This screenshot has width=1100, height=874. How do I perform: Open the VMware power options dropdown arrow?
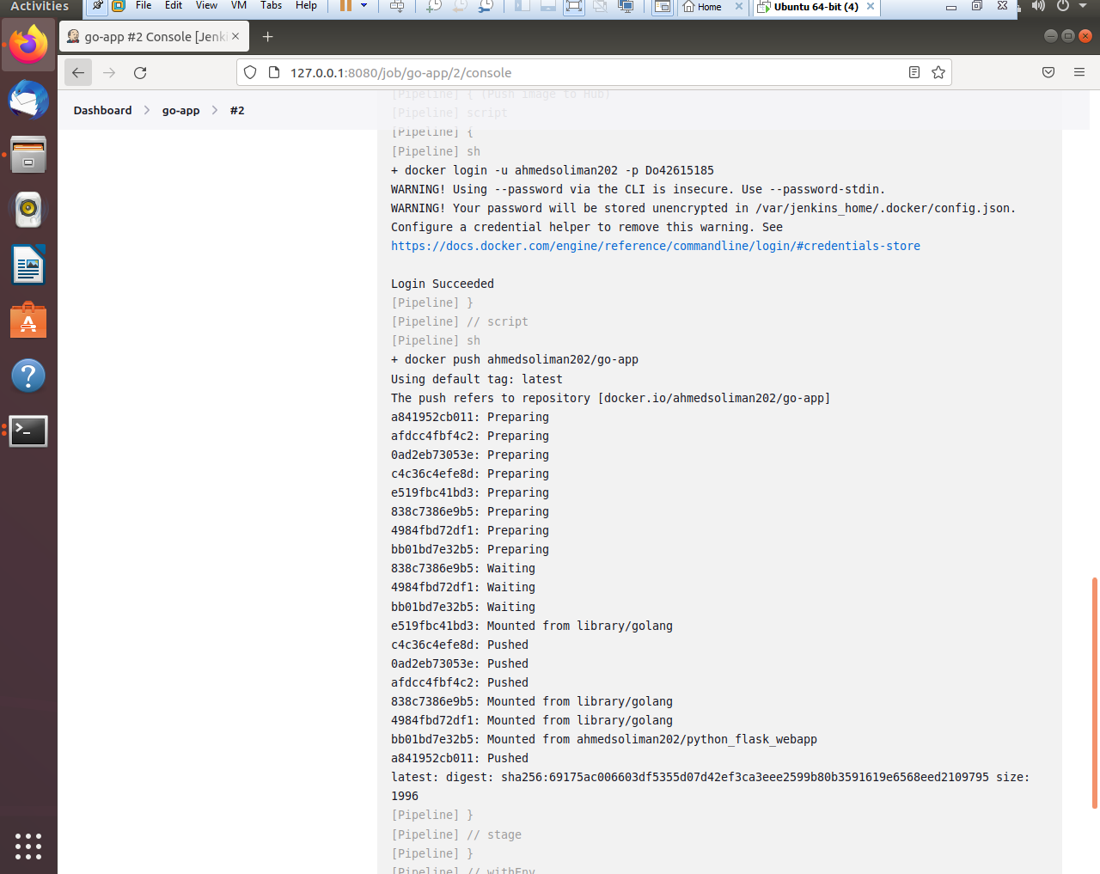click(x=364, y=6)
